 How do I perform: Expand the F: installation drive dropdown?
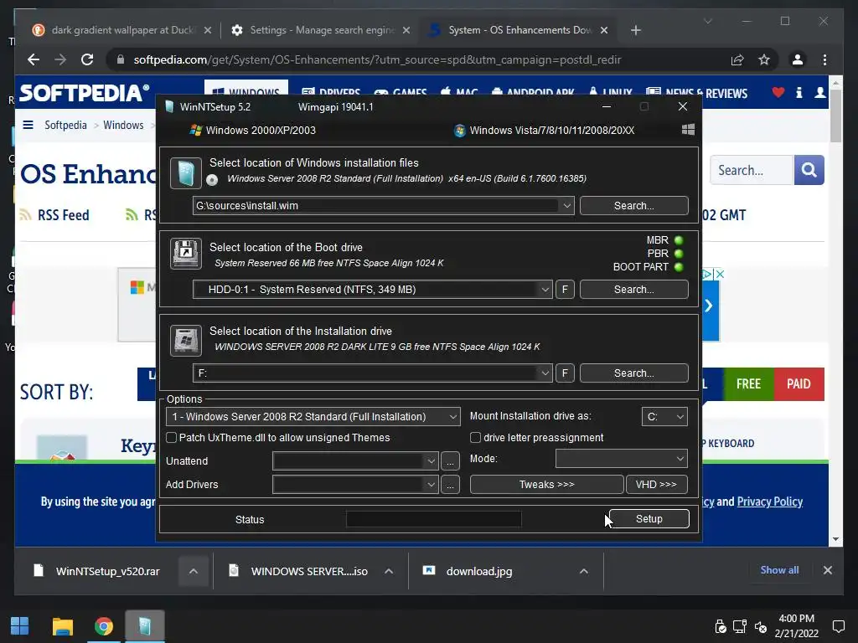[x=545, y=373]
